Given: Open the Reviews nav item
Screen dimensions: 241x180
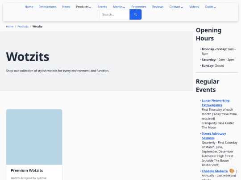Looking at the screenshot, I should [158, 7].
